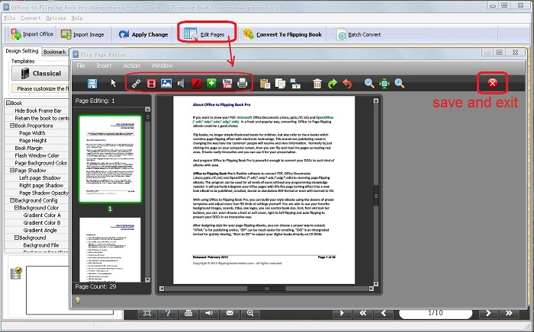Click the trash delete icon
The width and height of the screenshot is (534, 332).
(317, 84)
